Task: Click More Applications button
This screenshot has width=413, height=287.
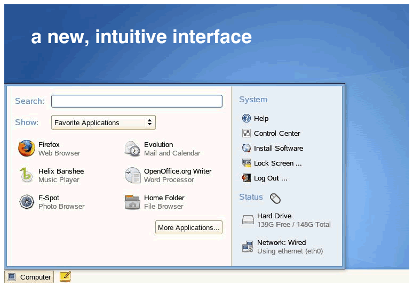Action: pos(188,228)
